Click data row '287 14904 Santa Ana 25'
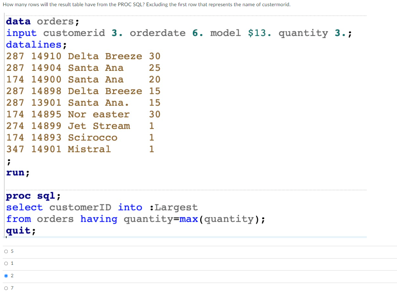 click(x=83, y=68)
